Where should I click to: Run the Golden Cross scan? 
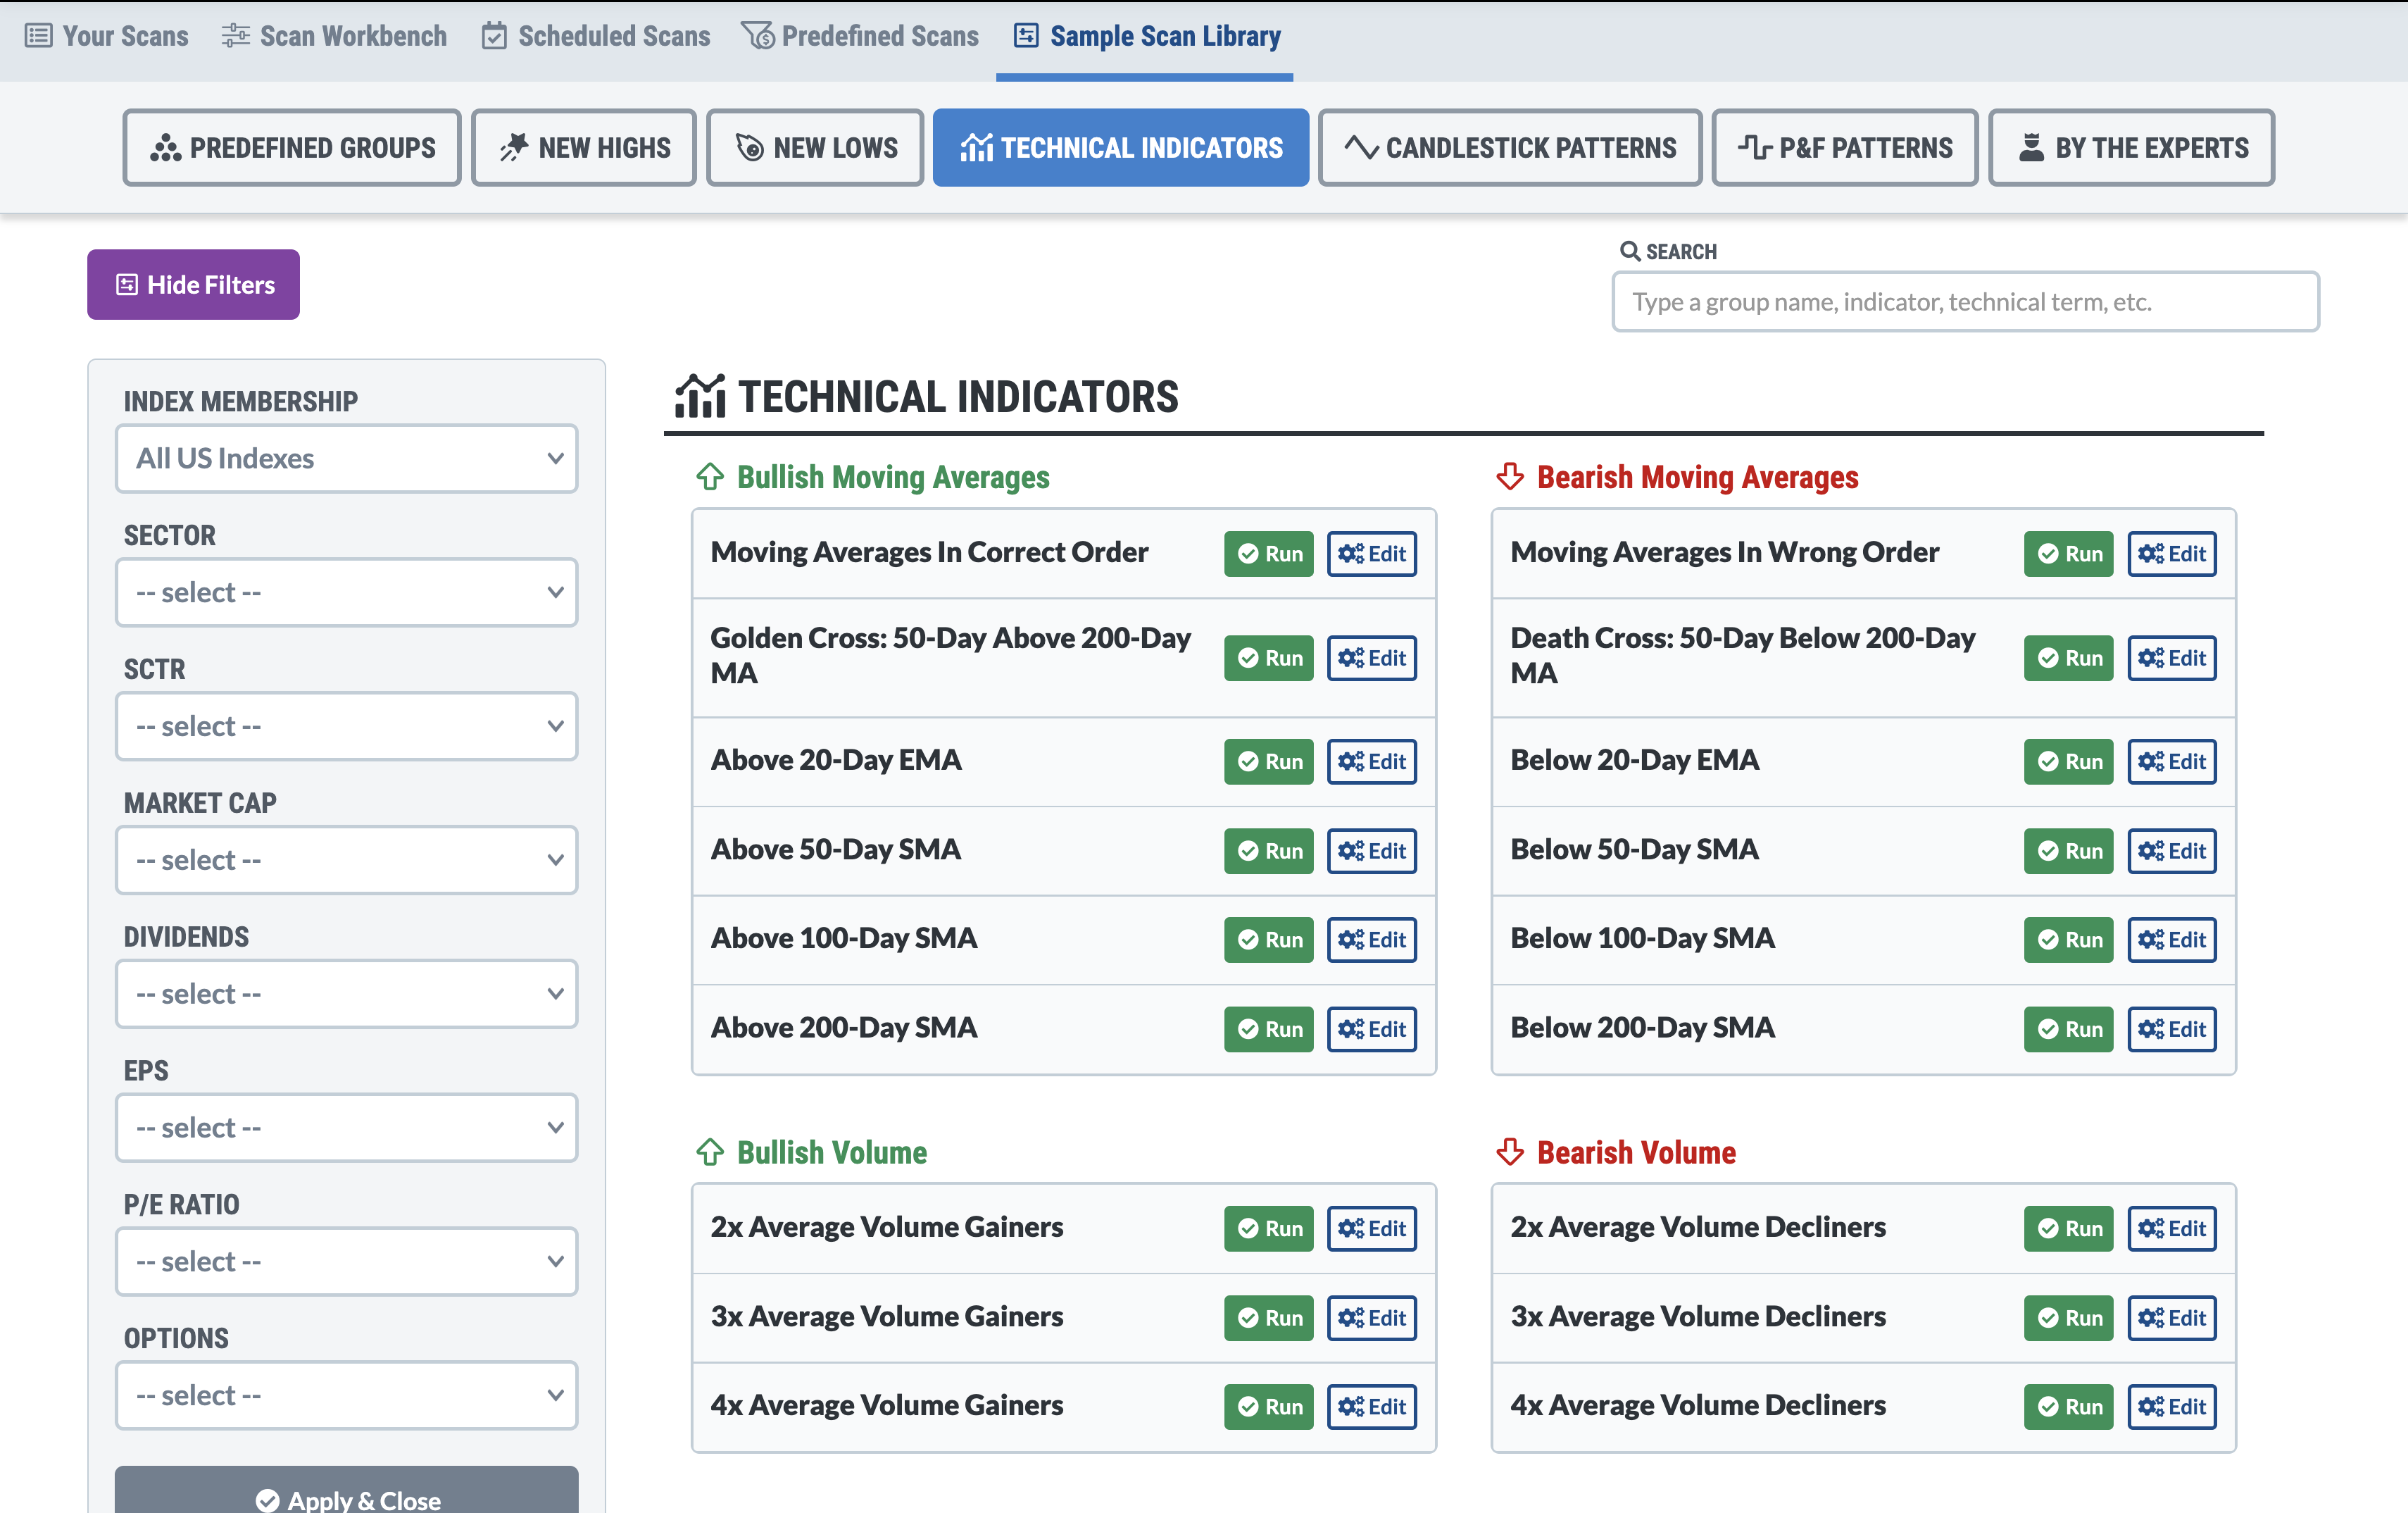[x=1268, y=657]
